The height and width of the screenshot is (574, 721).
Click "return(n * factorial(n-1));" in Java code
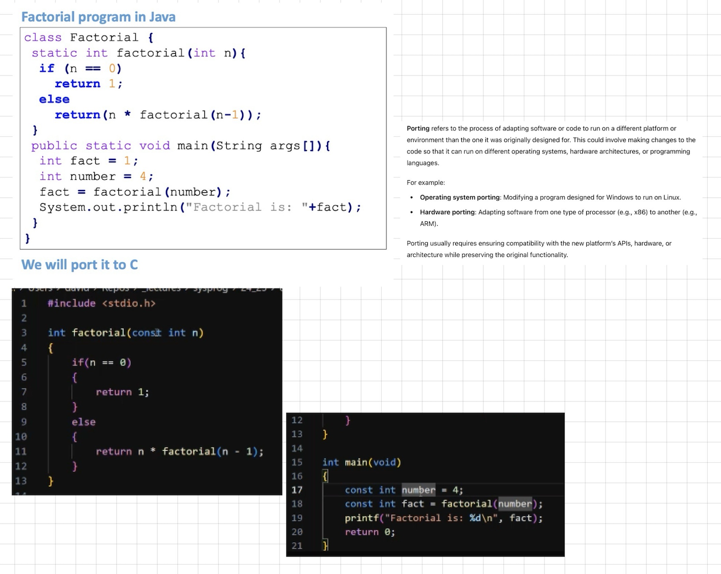click(158, 114)
